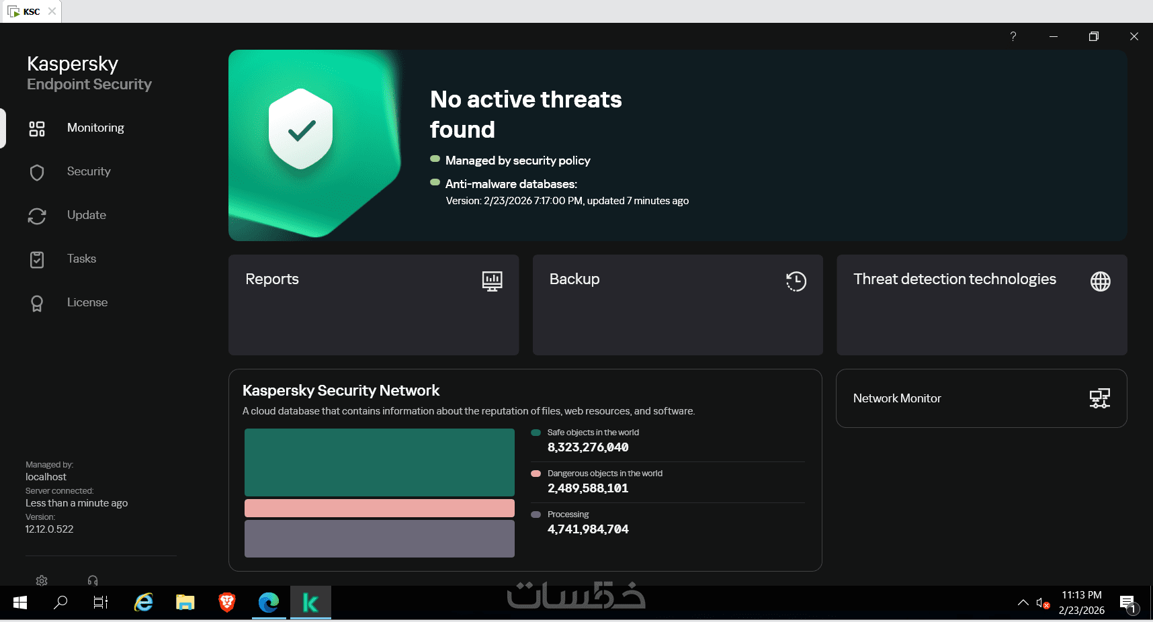
Task: Open the License section
Action: click(87, 302)
